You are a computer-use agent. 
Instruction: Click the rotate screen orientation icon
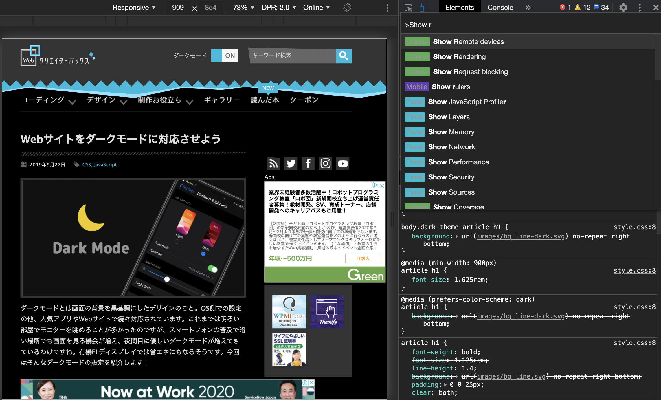click(x=347, y=8)
